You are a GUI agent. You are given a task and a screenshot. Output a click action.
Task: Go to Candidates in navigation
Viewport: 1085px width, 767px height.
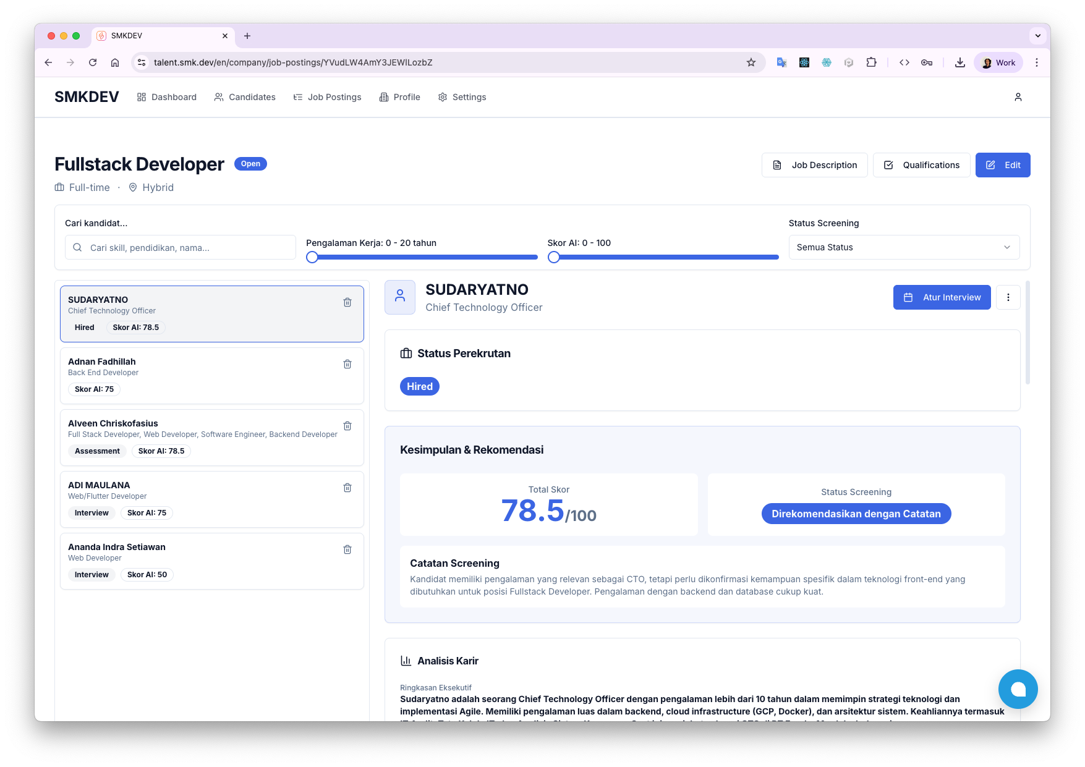pyautogui.click(x=245, y=97)
